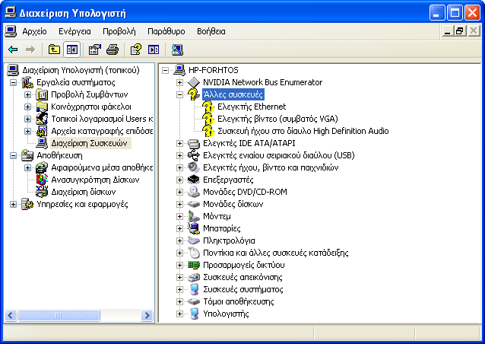This screenshot has height=344, width=485.
Task: Open the Αρχείο menu
Action: click(x=34, y=31)
